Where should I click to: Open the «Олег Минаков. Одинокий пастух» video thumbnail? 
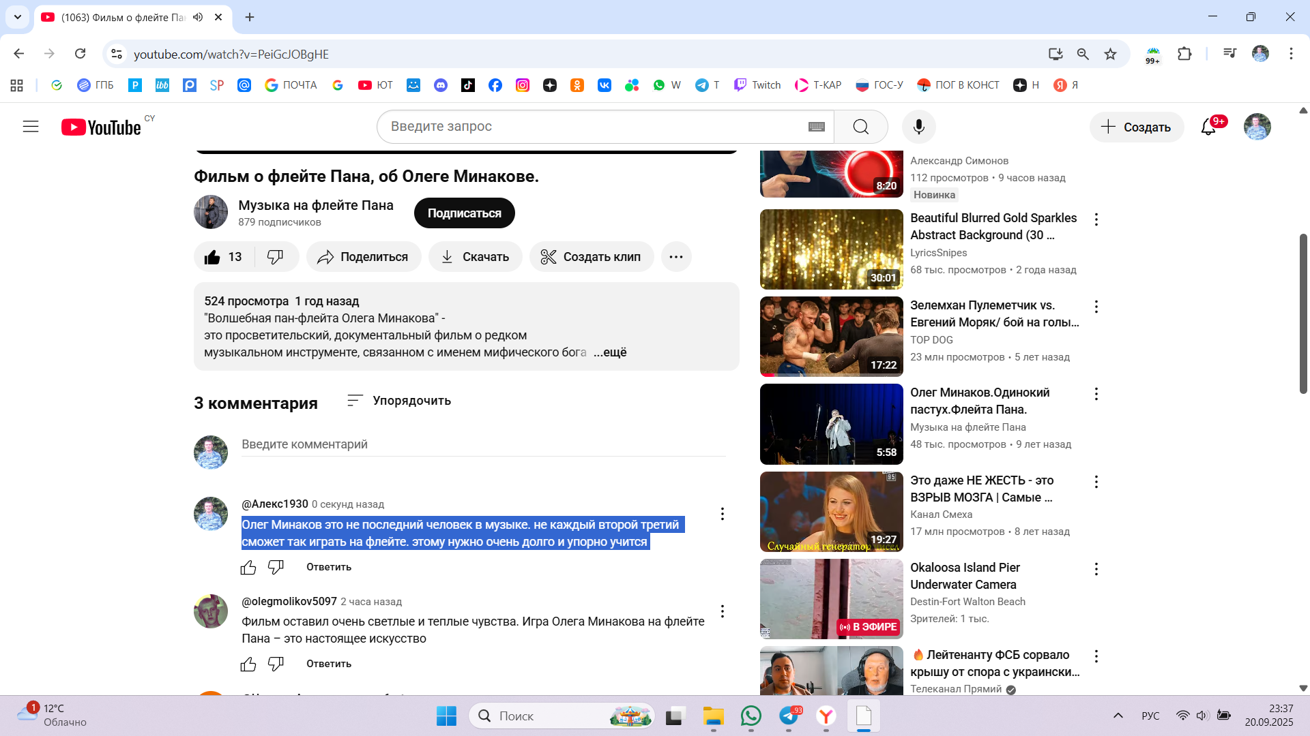(x=831, y=424)
